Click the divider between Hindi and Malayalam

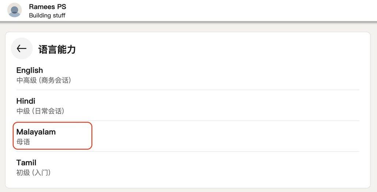click(219, 121)
